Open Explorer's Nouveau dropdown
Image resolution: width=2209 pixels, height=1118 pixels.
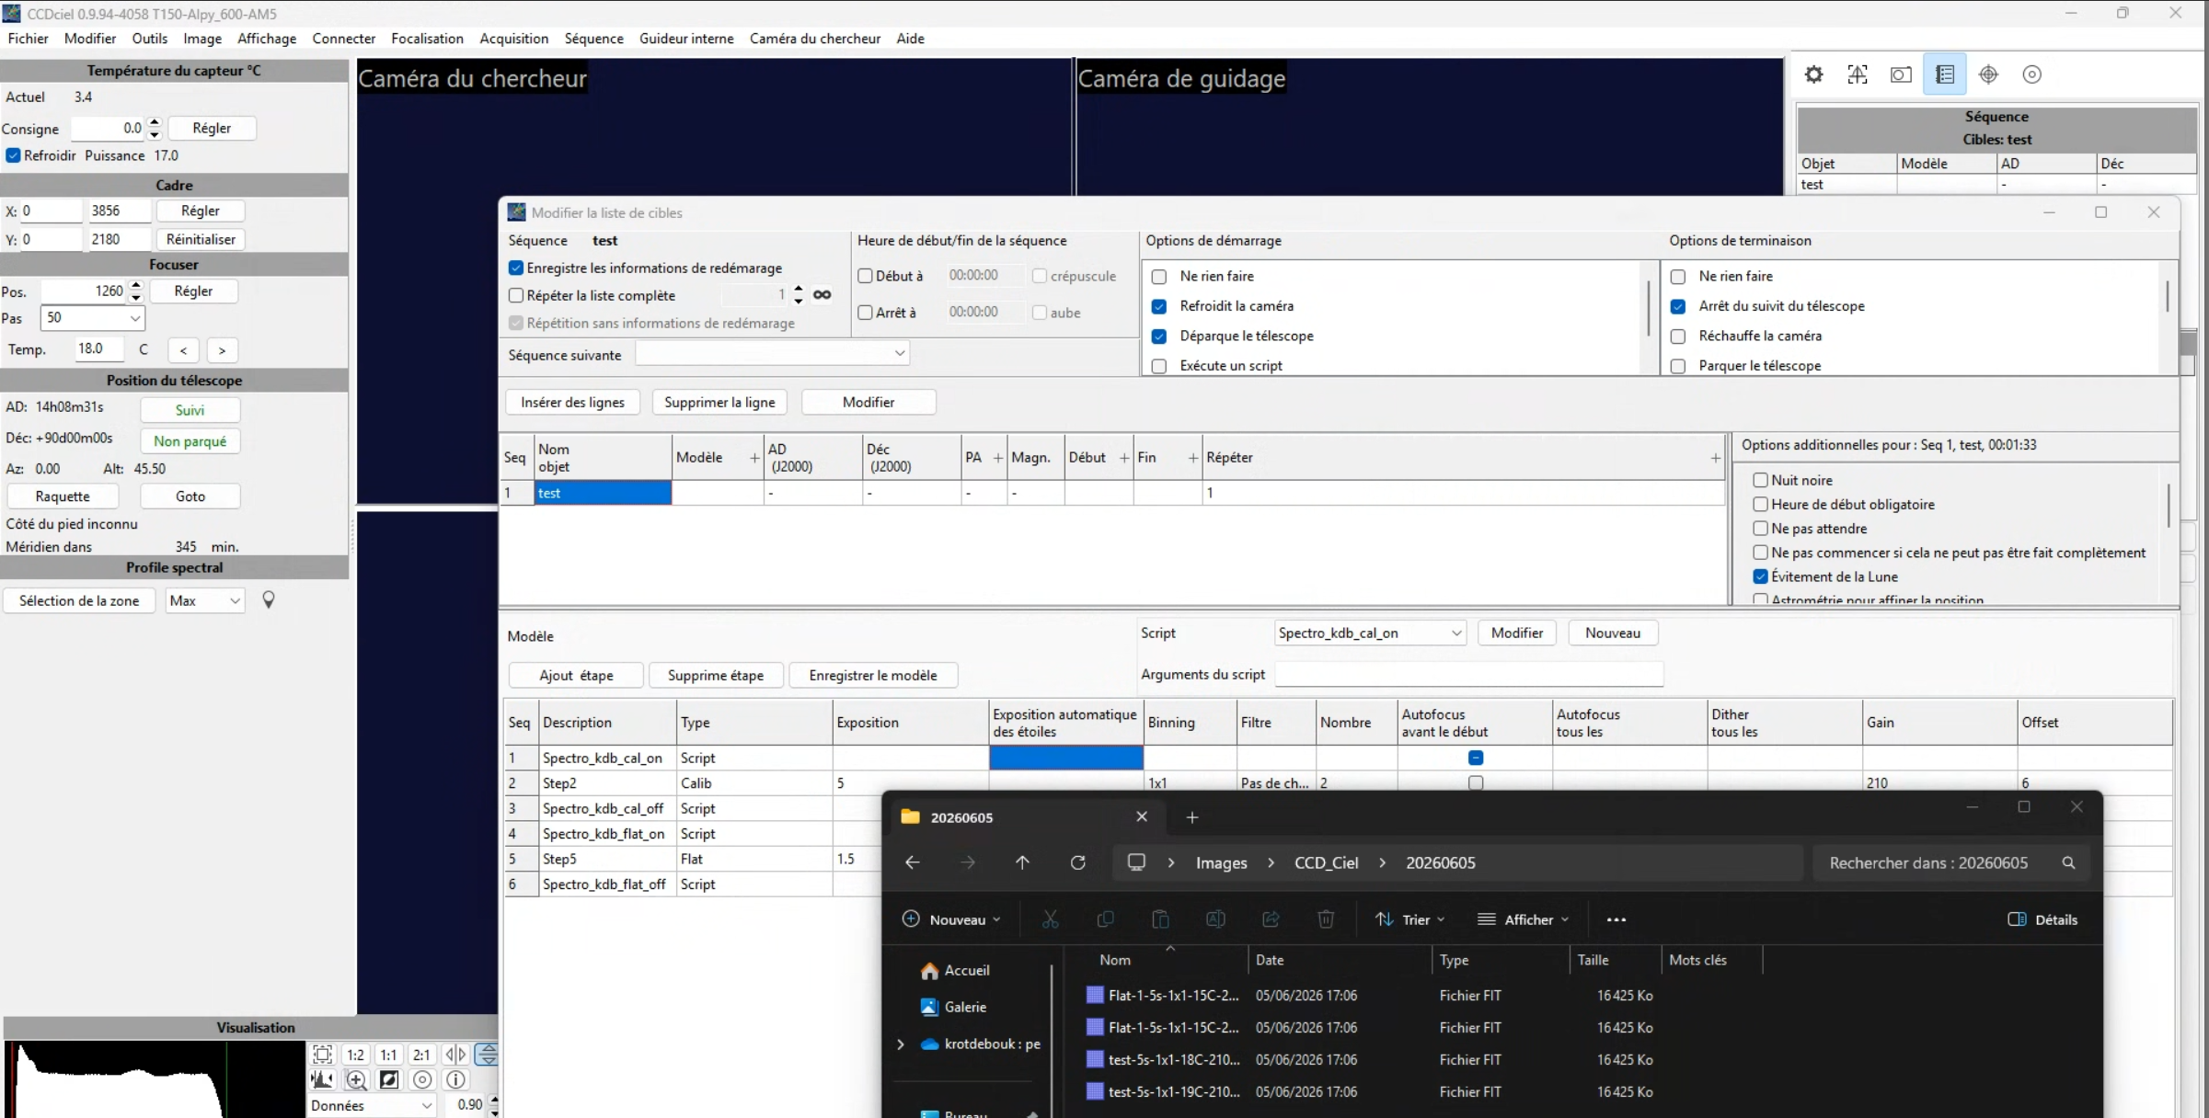(x=952, y=919)
